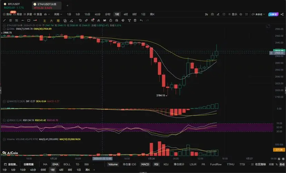Enter fullscreen chart mode
This screenshot has height=173, width=286.
point(246,14)
